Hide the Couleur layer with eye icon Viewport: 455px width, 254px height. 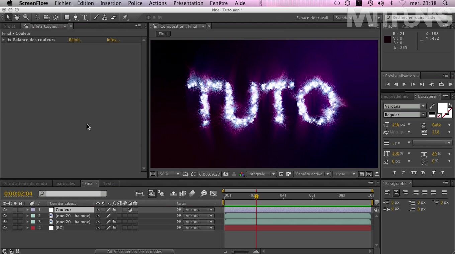pos(5,210)
